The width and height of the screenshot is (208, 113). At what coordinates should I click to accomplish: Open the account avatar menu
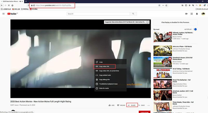(203, 14)
